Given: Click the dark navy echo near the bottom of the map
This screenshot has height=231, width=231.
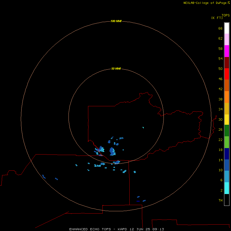Looking at the screenshot, I should [x=138, y=201].
